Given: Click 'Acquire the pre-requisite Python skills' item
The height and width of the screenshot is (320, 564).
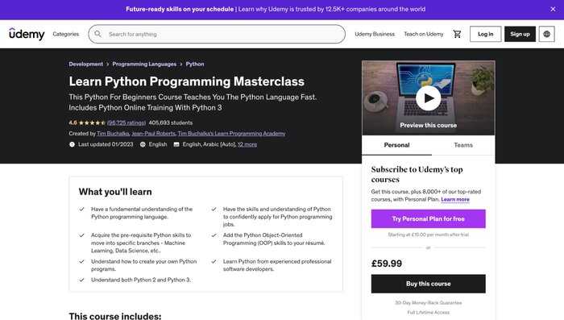Looking at the screenshot, I should pos(141,243).
